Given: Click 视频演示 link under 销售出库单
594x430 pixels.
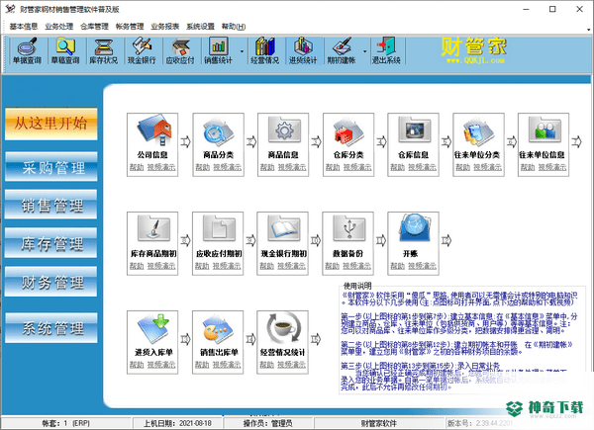Looking at the screenshot, I should coord(227,365).
